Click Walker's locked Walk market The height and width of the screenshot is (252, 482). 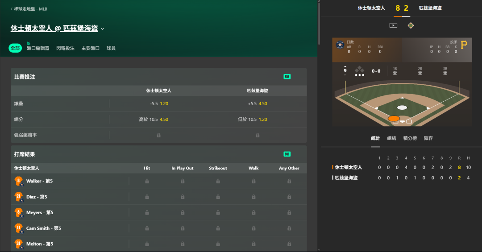253,182
